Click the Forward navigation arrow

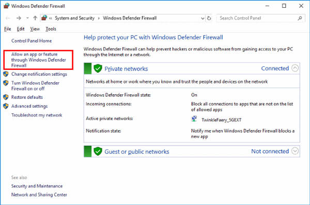19,18
